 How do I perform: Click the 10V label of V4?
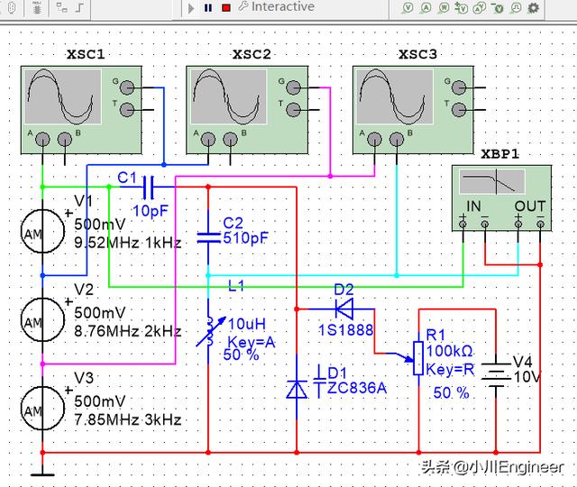click(527, 377)
